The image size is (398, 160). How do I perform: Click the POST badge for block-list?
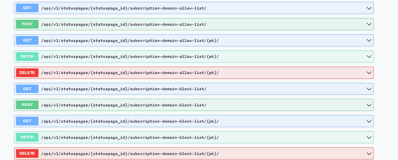point(27,105)
